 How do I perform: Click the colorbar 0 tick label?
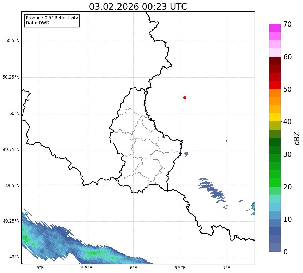pyautogui.click(x=285, y=252)
